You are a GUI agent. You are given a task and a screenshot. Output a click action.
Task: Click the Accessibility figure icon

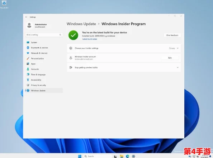(x=28, y=80)
